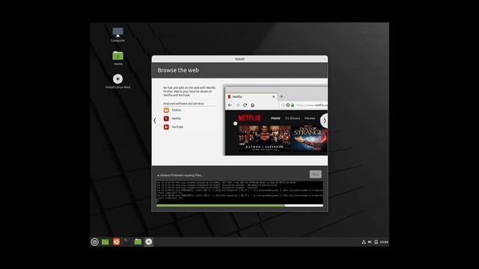This screenshot has height=269, width=479.
Task: Click the YouTube icon in featured software
Action: coord(166,127)
